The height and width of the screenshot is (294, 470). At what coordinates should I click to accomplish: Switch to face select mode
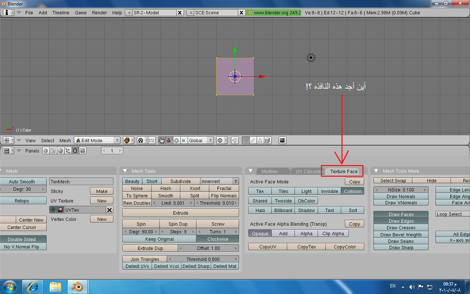[x=260, y=140]
